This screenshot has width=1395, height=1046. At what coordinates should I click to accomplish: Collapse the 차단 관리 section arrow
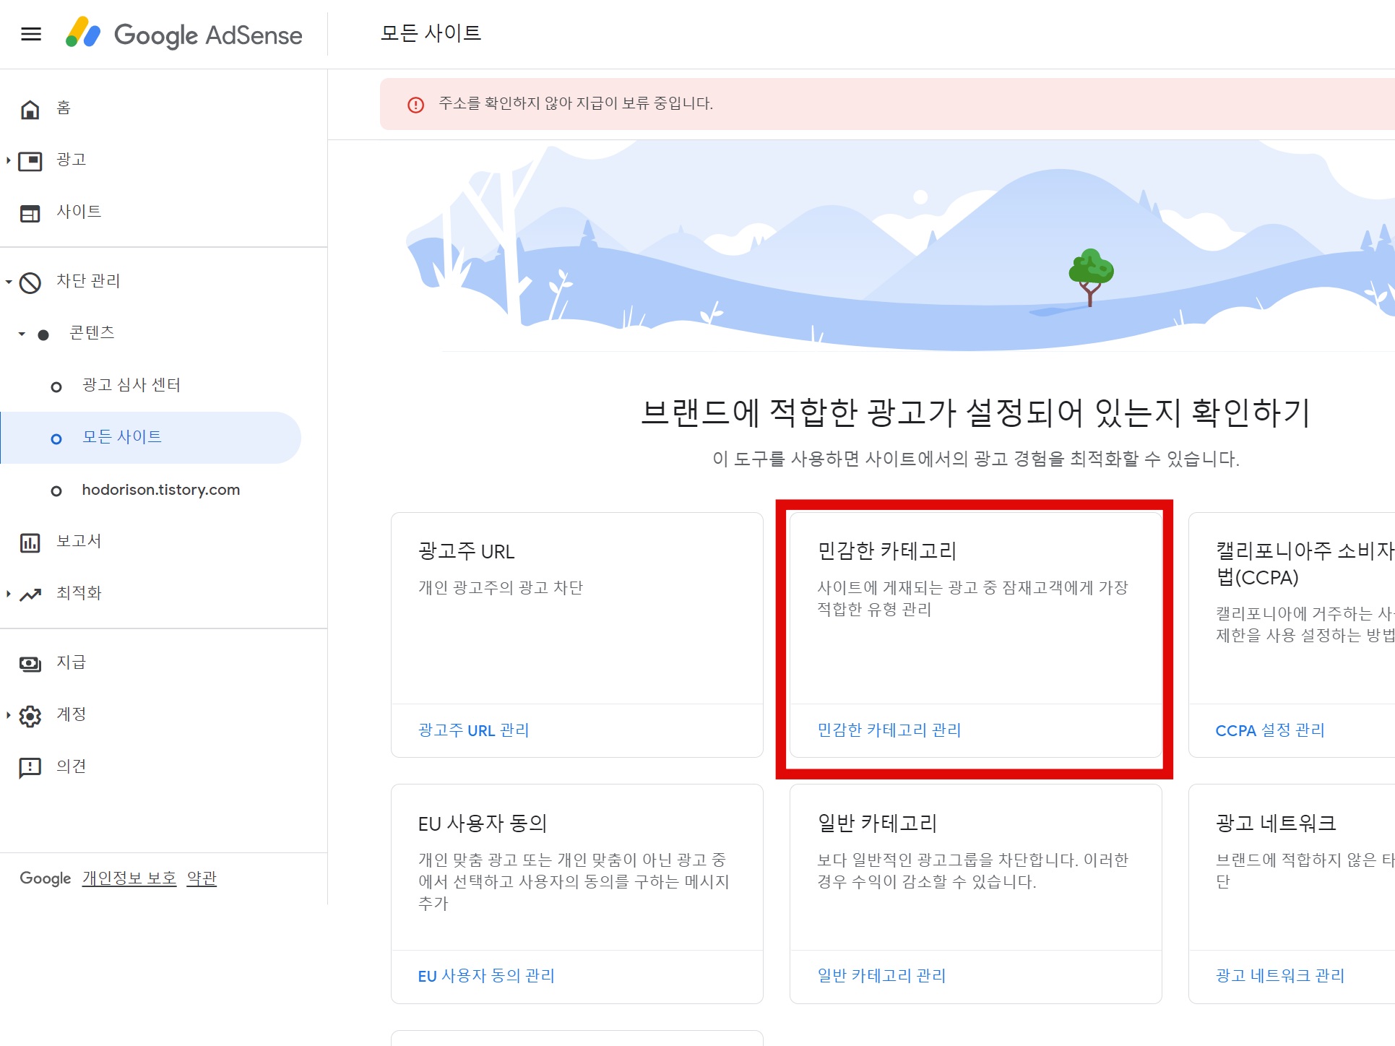pyautogui.click(x=8, y=282)
